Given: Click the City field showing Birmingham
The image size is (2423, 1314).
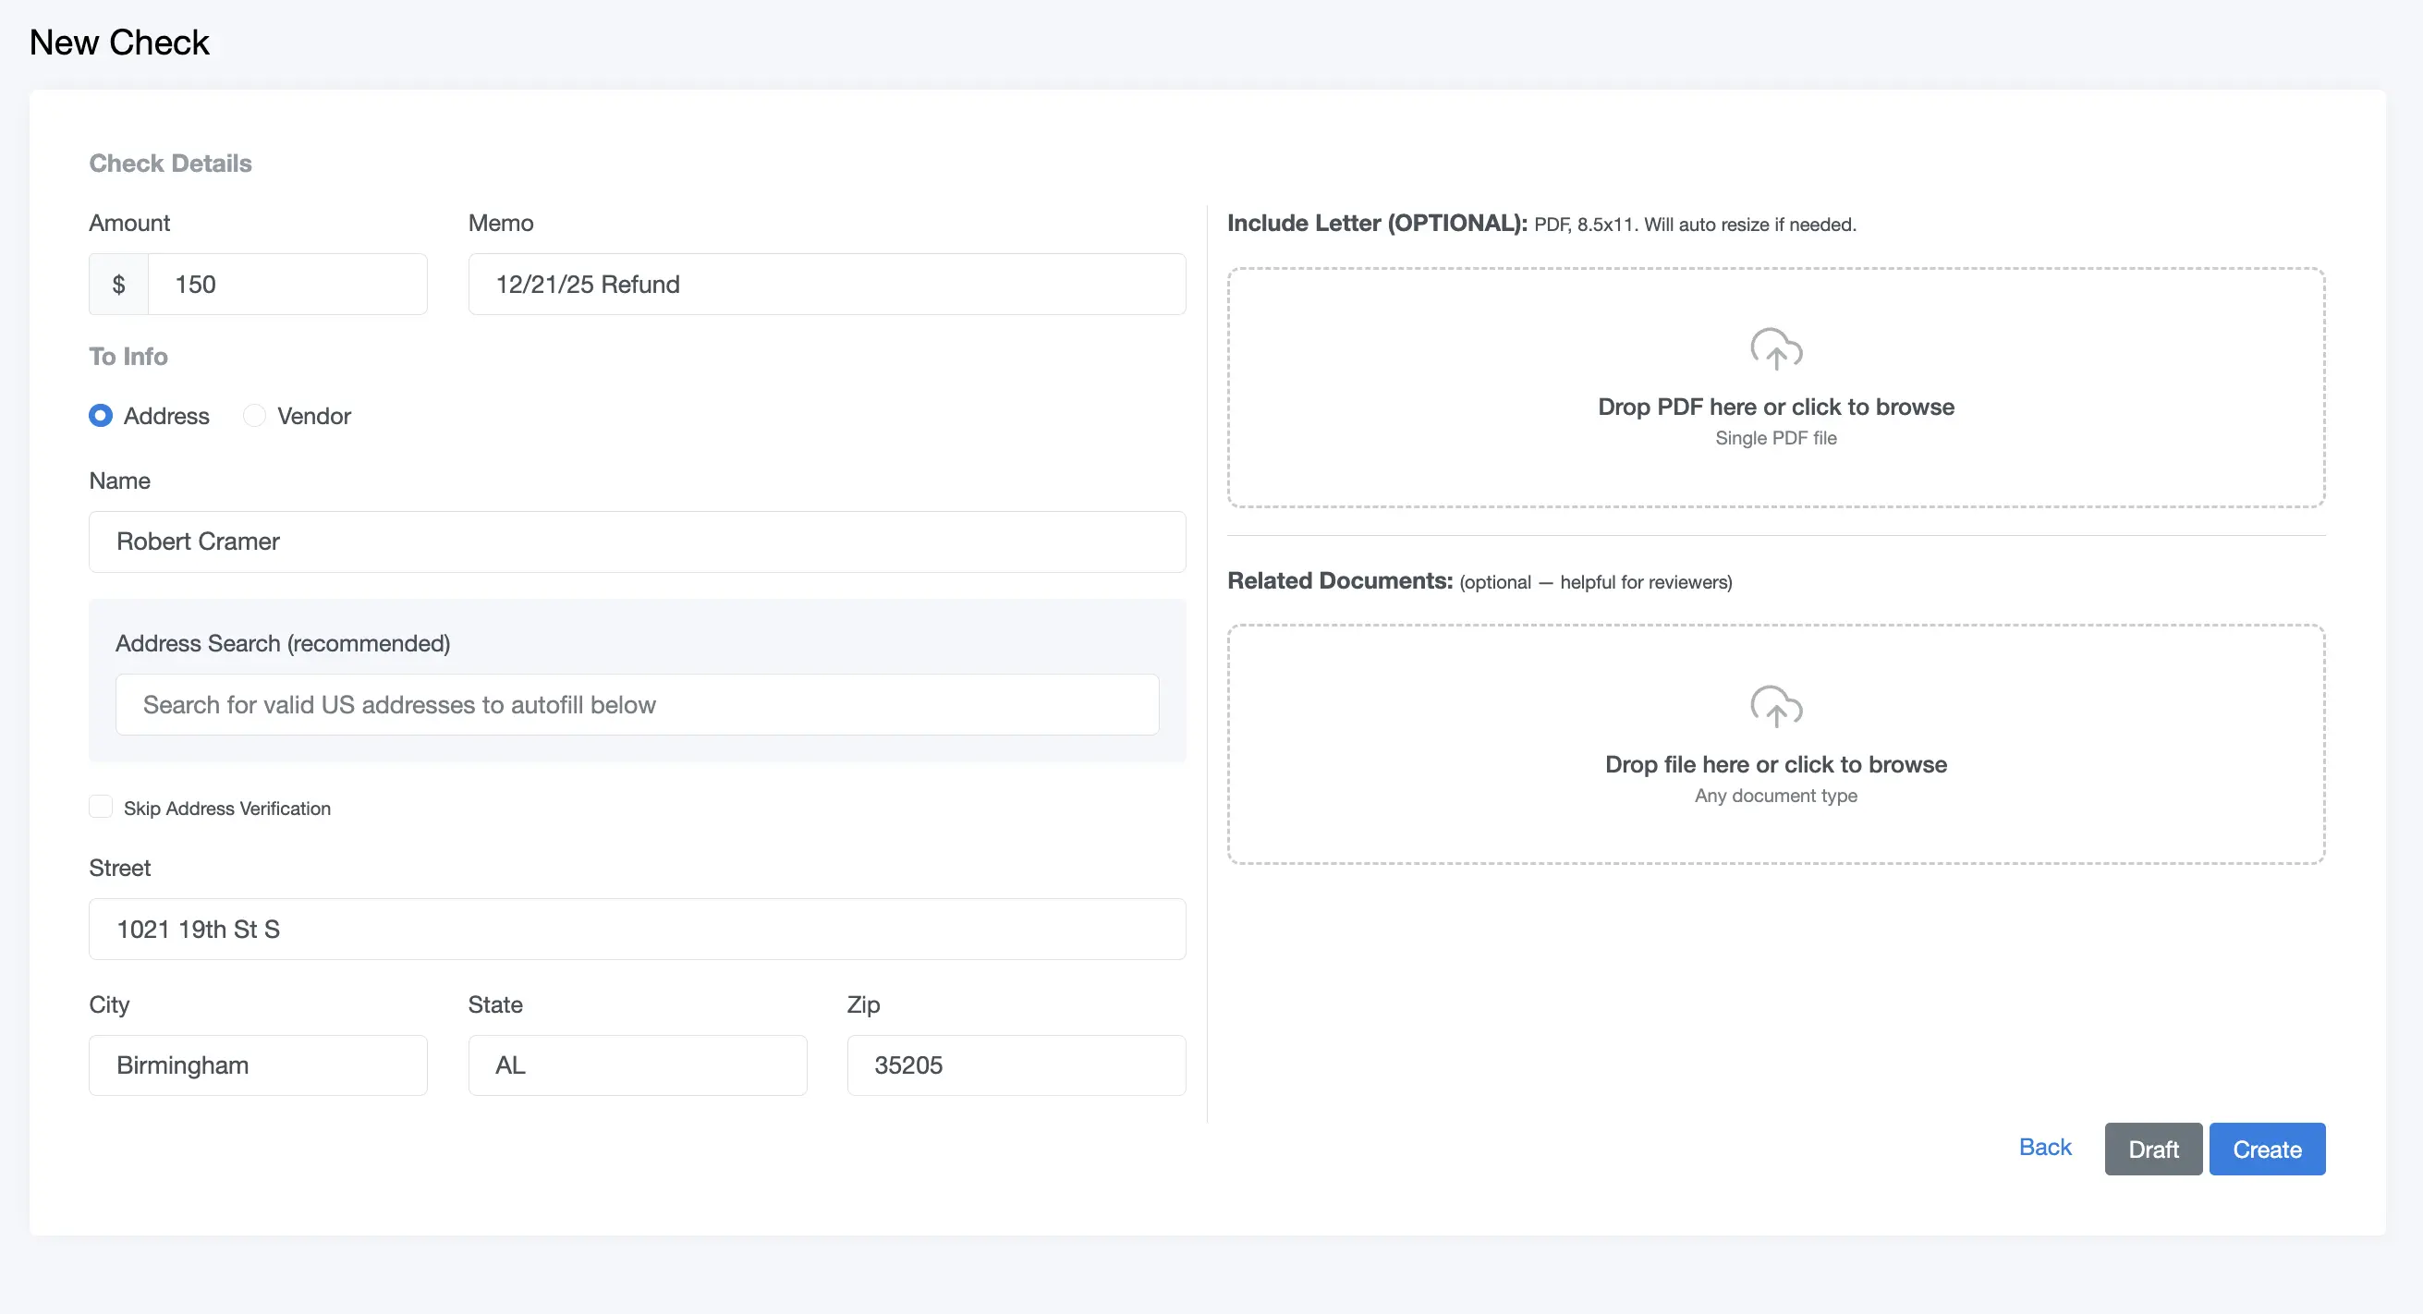Looking at the screenshot, I should 258,1065.
